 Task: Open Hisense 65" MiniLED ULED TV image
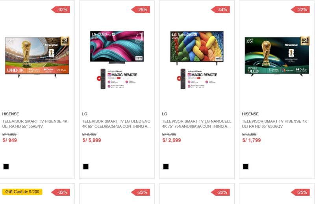point(277,56)
